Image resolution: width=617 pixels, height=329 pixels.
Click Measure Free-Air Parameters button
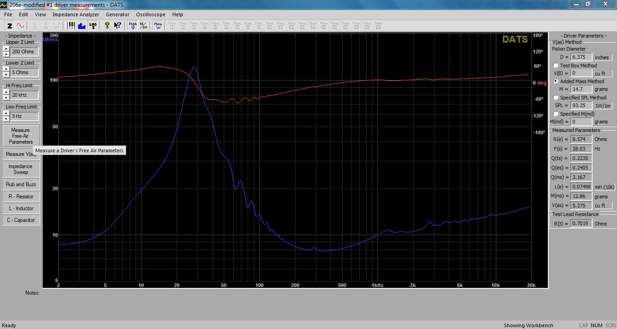[21, 136]
